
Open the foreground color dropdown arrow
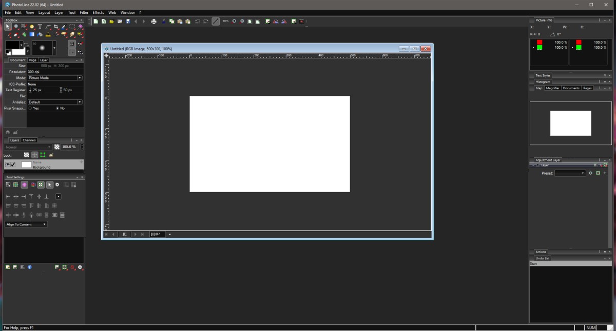22,45
